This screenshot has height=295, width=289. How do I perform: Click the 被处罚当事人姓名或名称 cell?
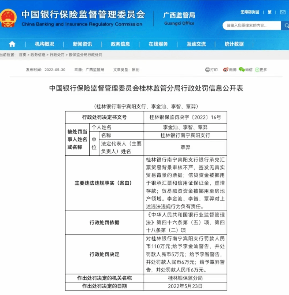77,139
